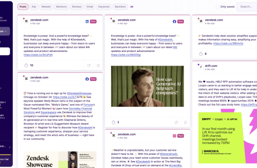Click Post badge on Instagram weather post
The width and height of the screenshot is (257, 168).
tap(181, 136)
